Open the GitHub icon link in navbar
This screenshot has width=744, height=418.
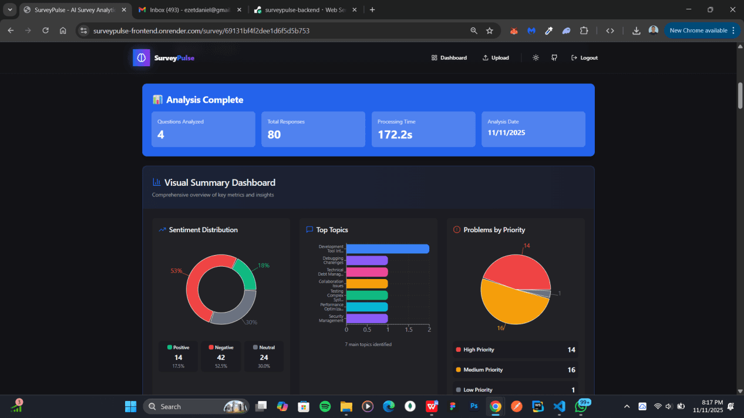(x=554, y=57)
